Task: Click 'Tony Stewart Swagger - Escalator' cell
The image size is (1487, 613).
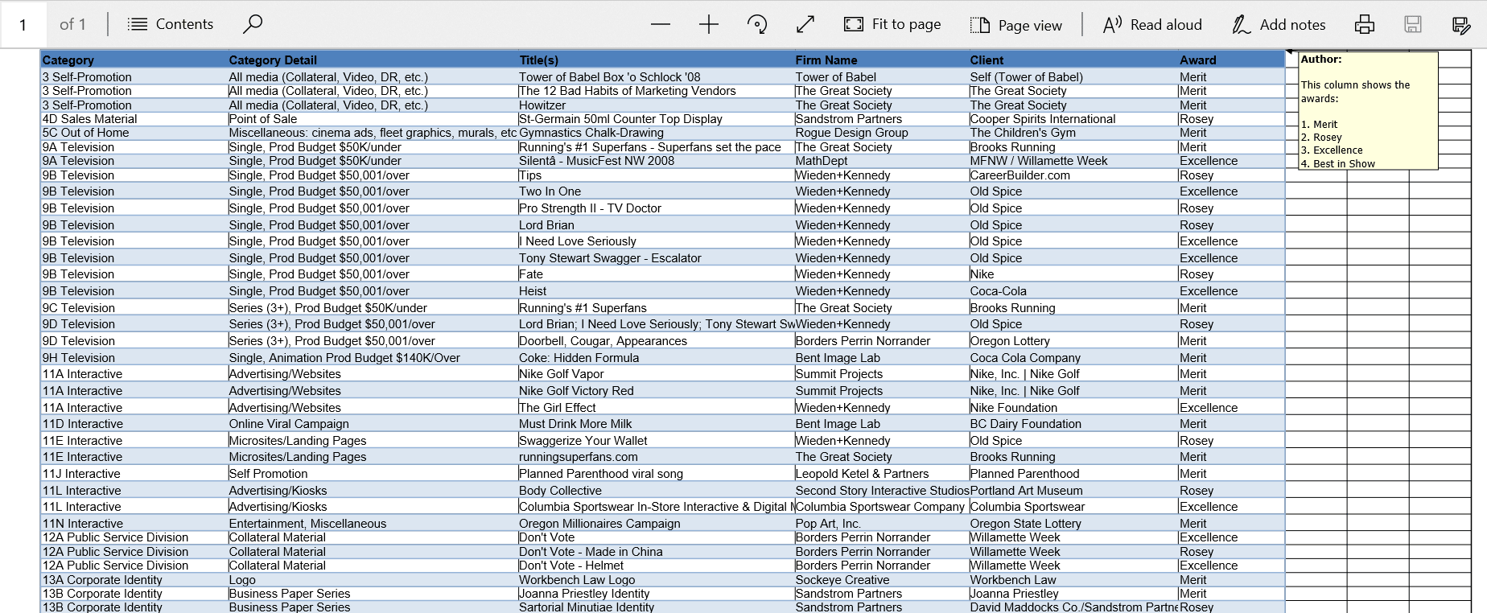Action: click(x=610, y=258)
